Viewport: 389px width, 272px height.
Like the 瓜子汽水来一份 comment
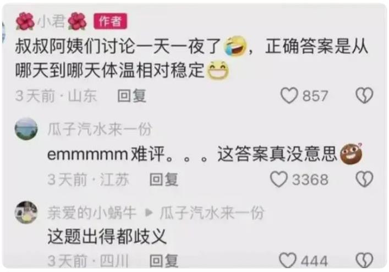pos(279,179)
